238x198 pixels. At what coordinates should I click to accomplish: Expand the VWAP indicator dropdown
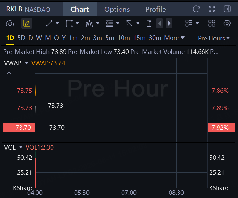(27, 63)
